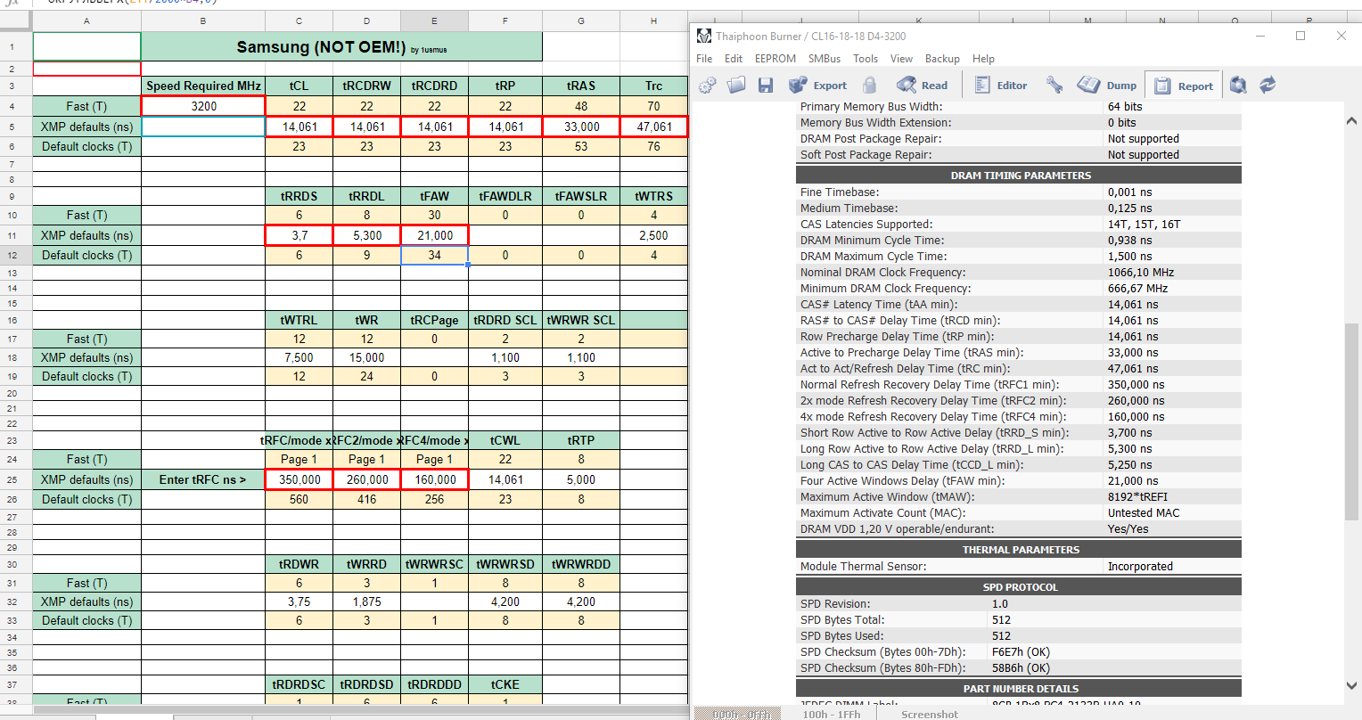Select the spreadsheet Trc cell containing 47,061
The height and width of the screenshot is (720, 1362).
653,127
